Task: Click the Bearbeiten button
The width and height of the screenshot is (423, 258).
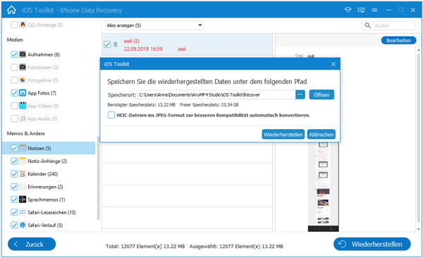Action: click(398, 40)
